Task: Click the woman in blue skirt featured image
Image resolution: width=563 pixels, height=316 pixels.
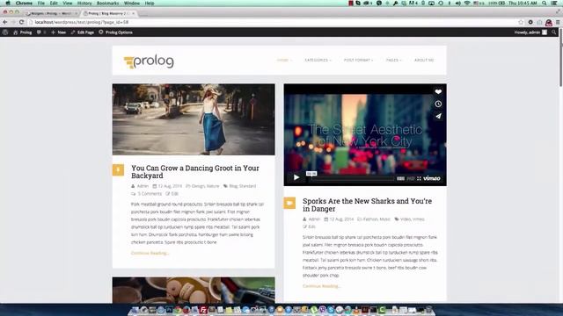Action: (x=194, y=119)
